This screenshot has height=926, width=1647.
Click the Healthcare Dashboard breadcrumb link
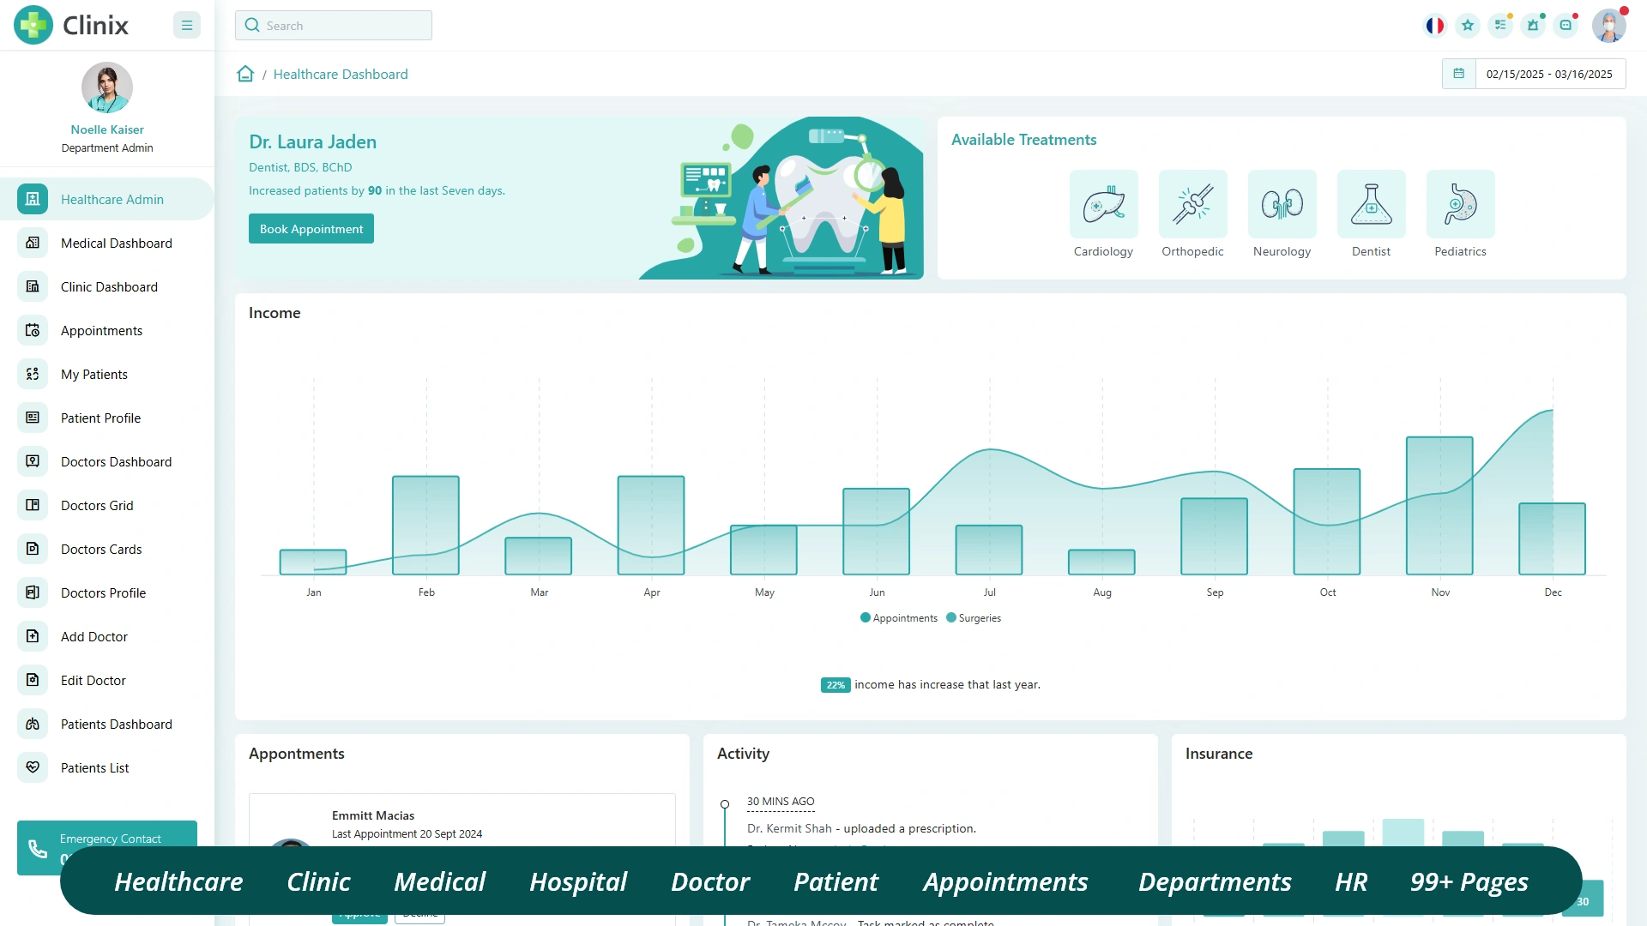341,75
